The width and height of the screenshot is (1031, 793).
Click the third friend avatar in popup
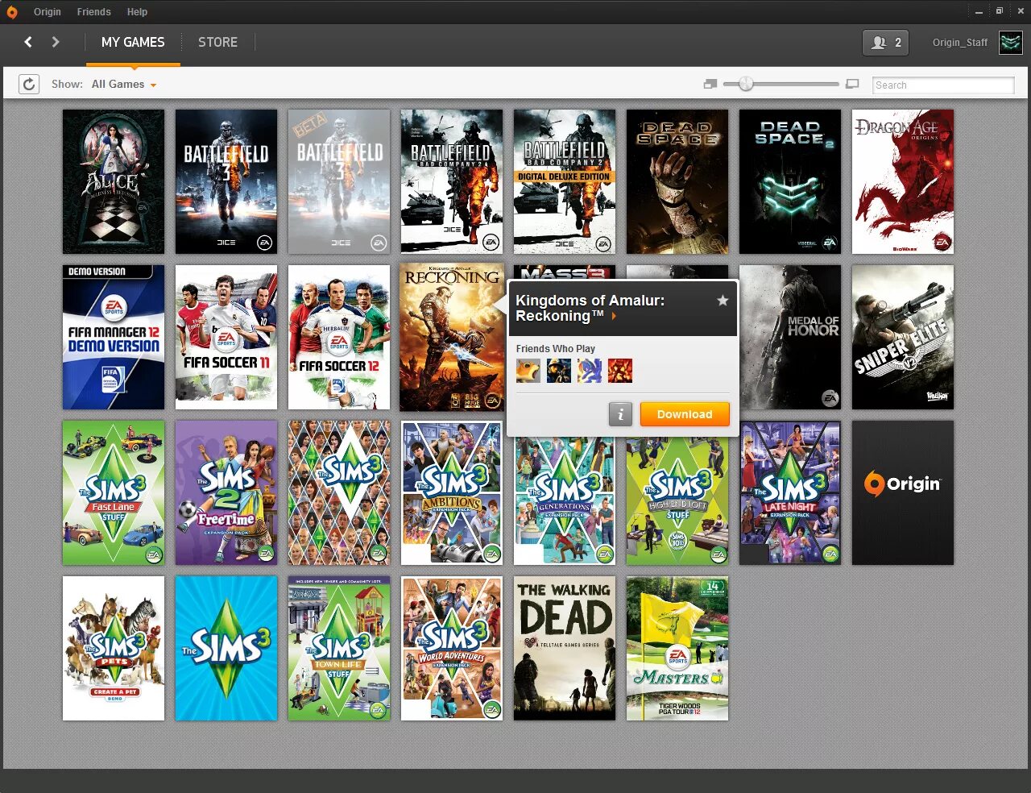(590, 371)
